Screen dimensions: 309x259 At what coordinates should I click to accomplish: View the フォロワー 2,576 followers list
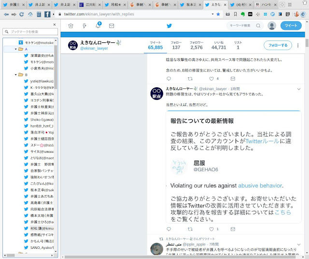coord(197,45)
